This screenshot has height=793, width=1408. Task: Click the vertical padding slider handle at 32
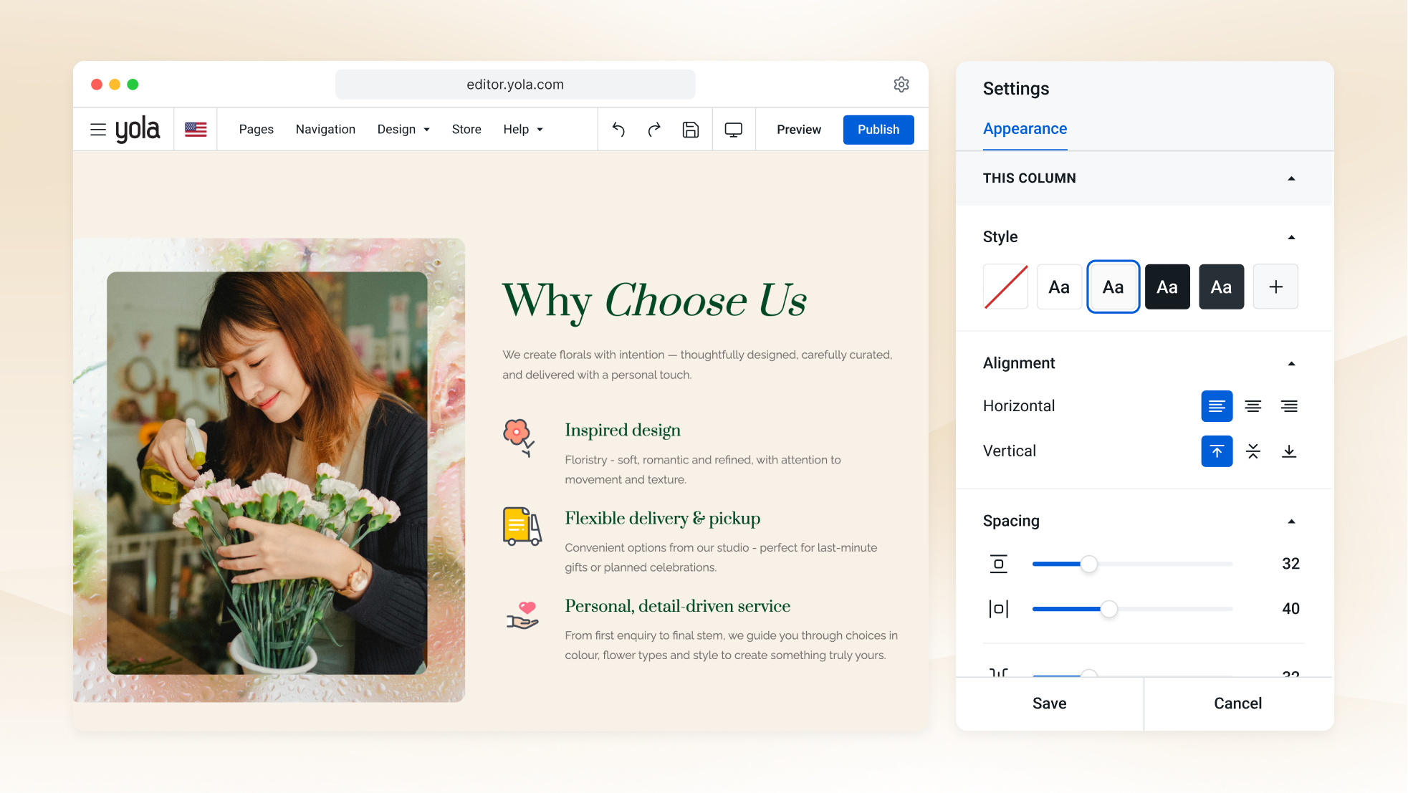[x=1089, y=564]
